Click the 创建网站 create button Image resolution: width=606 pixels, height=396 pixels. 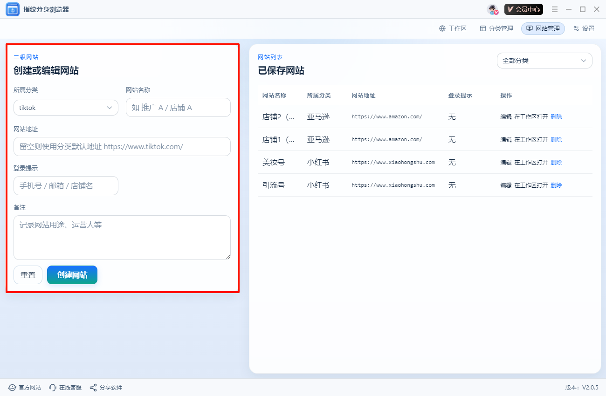coord(72,275)
